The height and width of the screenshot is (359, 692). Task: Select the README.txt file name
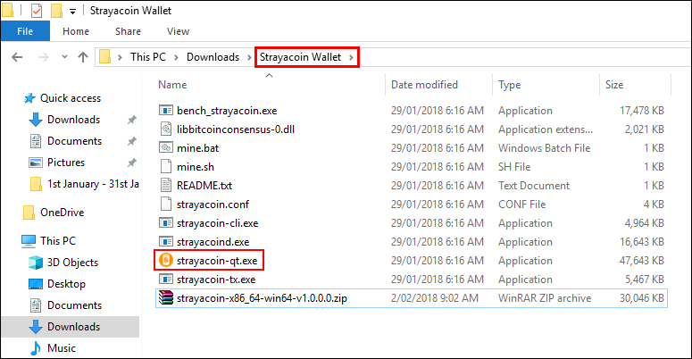coord(204,186)
